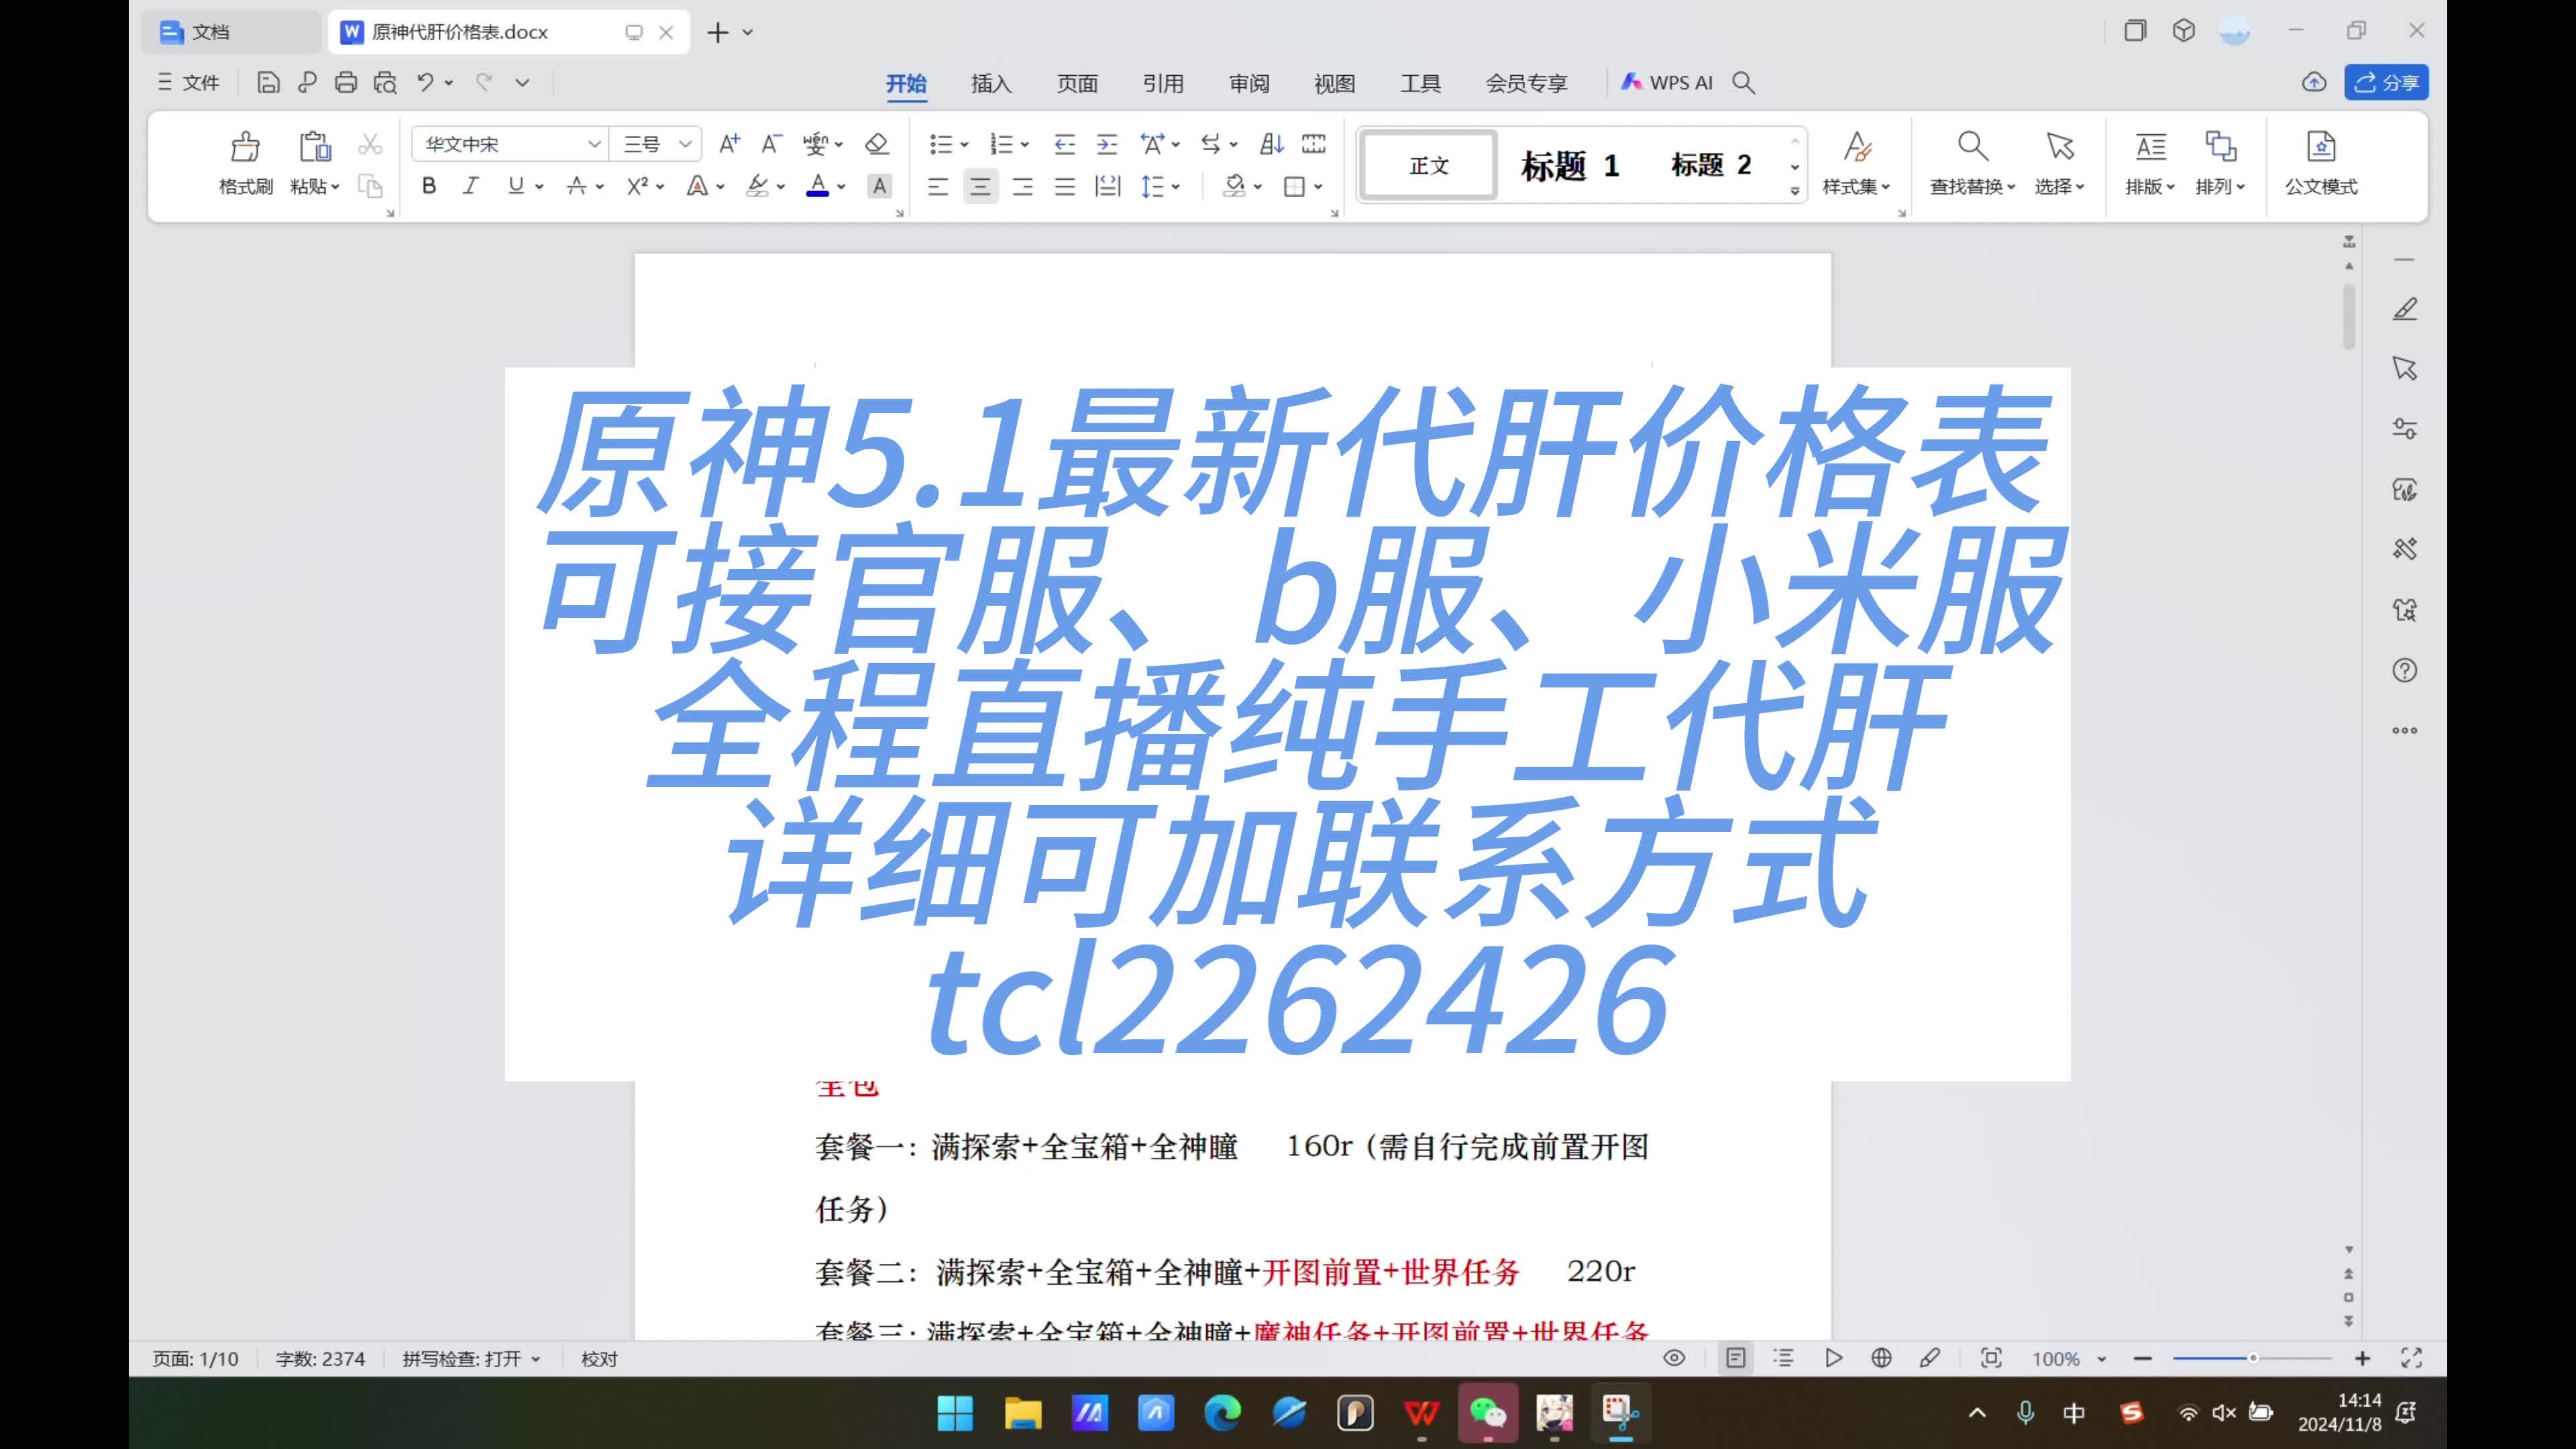Expand the bullet list dropdown
The image size is (2576, 1449).
[964, 145]
